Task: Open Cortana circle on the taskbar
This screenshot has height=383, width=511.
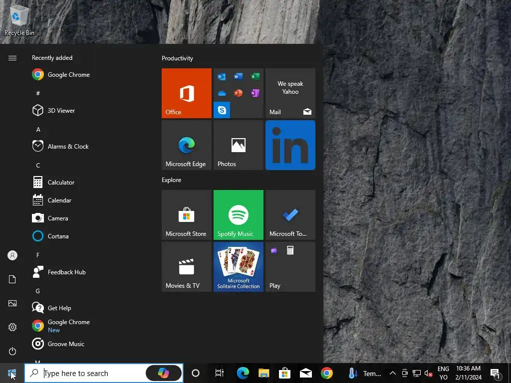Action: click(196, 373)
